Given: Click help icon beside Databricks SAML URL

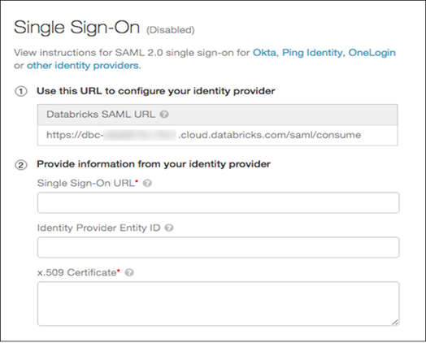Looking at the screenshot, I should click(x=164, y=115).
